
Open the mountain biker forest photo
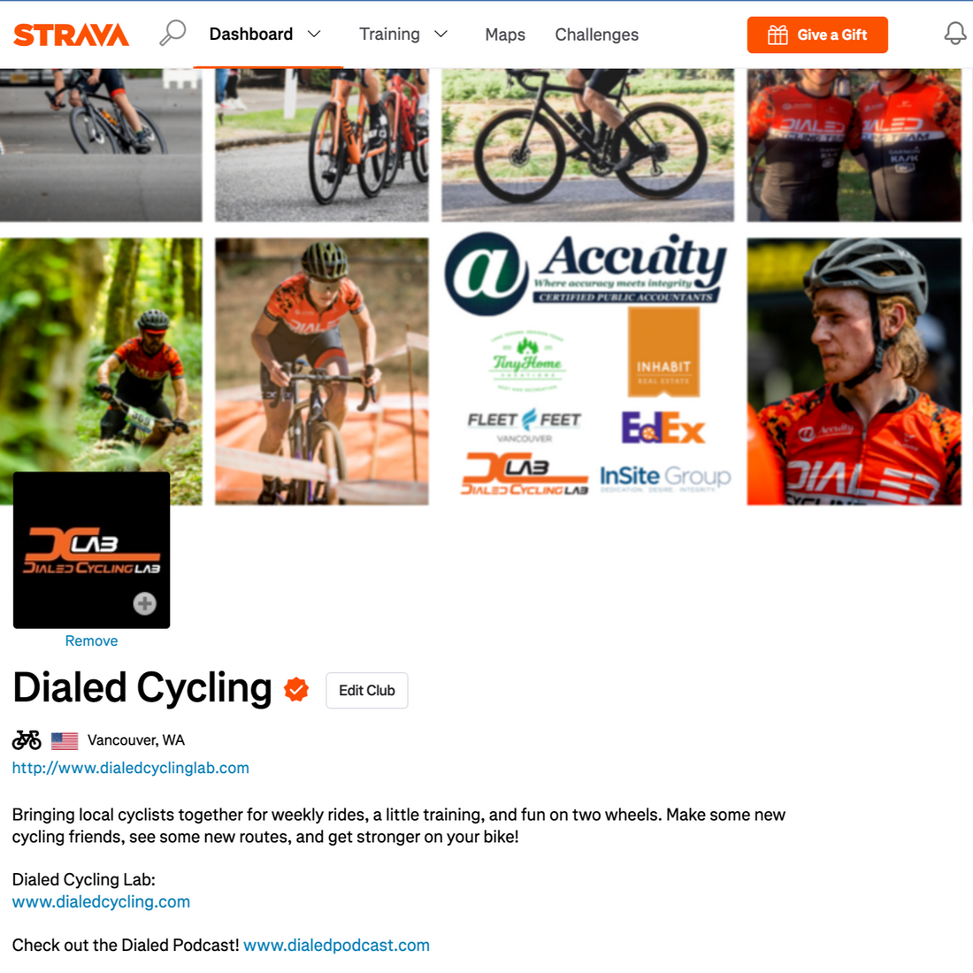(101, 372)
